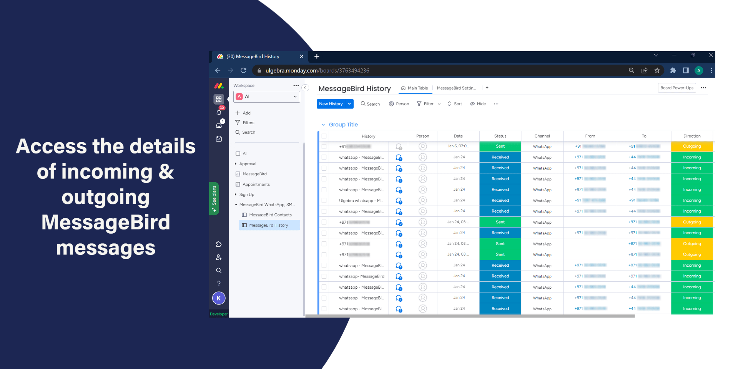738x369 pixels.
Task: Open Workspace three-dot options
Action: [296, 85]
